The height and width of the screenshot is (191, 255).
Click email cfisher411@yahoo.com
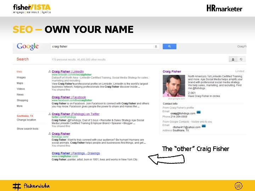(x=187, y=127)
